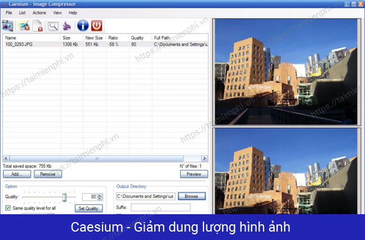Sort list by Name column header
Image resolution: width=365 pixels, height=240 pixels.
(31, 38)
